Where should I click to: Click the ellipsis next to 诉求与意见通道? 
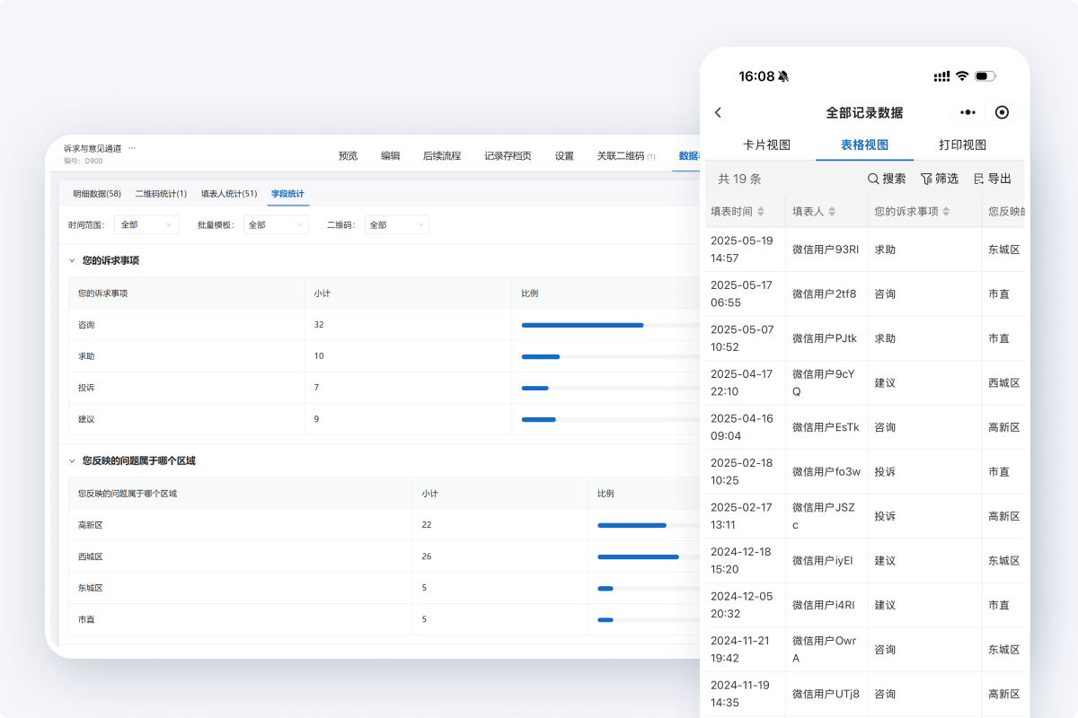tap(132, 148)
